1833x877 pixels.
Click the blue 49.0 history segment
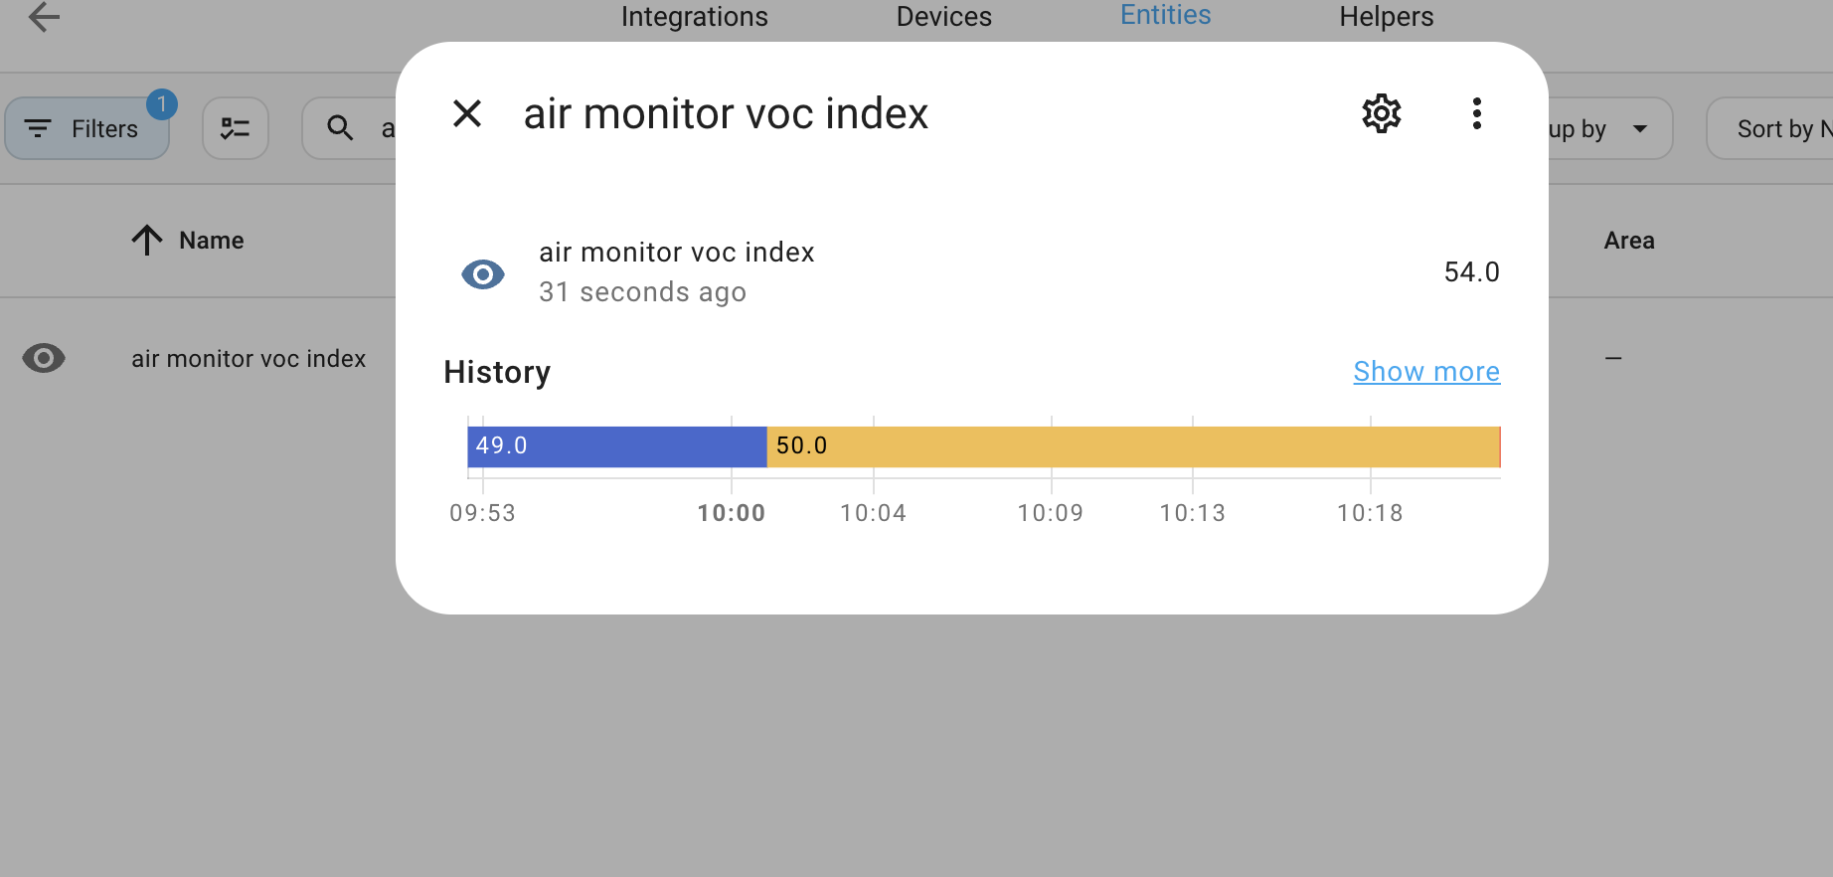(x=616, y=446)
